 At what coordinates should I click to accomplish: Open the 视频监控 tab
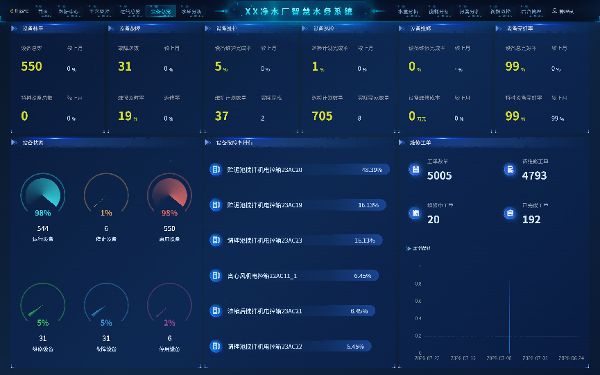tap(500, 12)
